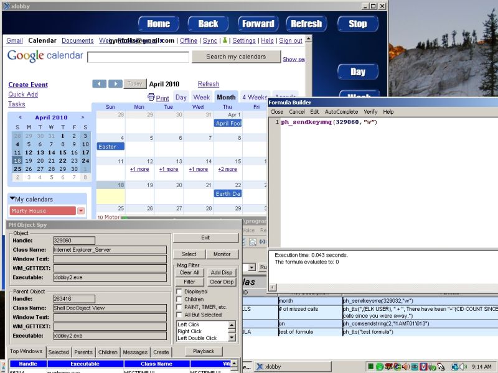Click the Object Handle field showing 329060
The height and width of the screenshot is (373, 498).
tap(74, 241)
